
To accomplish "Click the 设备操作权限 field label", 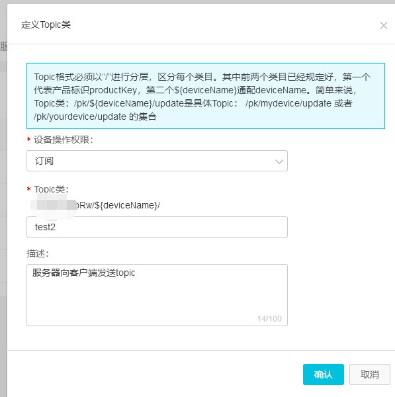I will click(x=64, y=140).
